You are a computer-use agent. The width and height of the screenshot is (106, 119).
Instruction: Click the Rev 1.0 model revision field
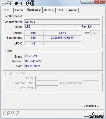click(86, 26)
